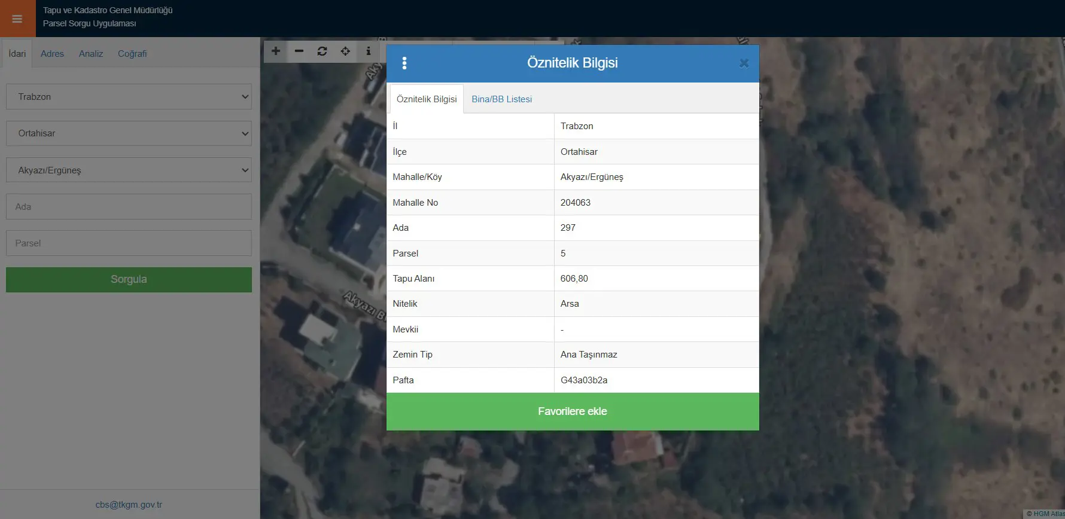Zoom in on the map

click(276, 51)
